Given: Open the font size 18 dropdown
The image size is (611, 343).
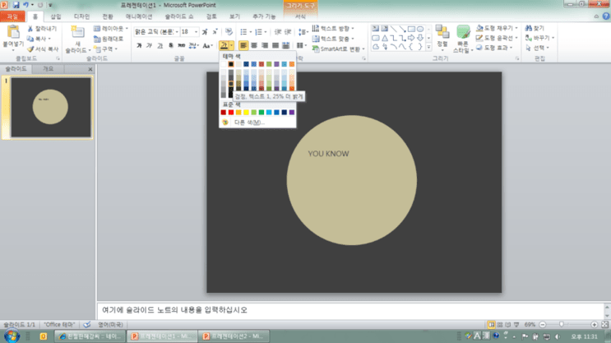Looking at the screenshot, I should coord(196,32).
